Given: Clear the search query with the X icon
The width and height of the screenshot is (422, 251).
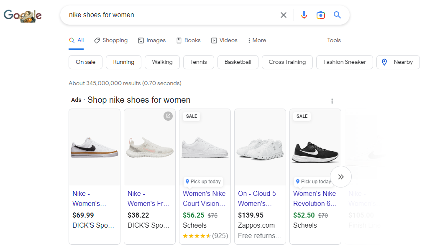Looking at the screenshot, I should click(x=284, y=15).
